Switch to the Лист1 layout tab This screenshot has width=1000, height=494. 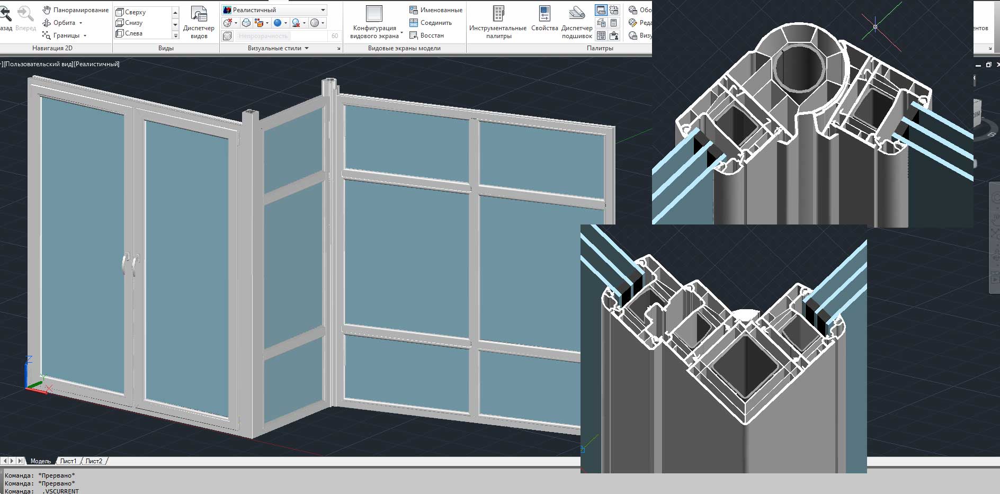click(x=68, y=461)
